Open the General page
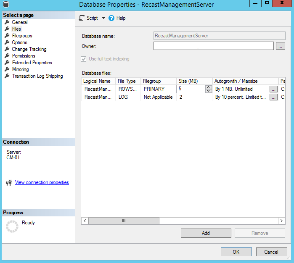 pos(20,22)
